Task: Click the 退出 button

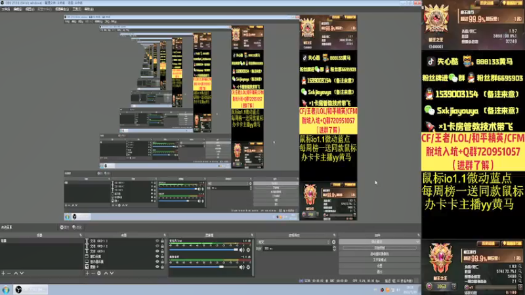Action: (x=379, y=272)
